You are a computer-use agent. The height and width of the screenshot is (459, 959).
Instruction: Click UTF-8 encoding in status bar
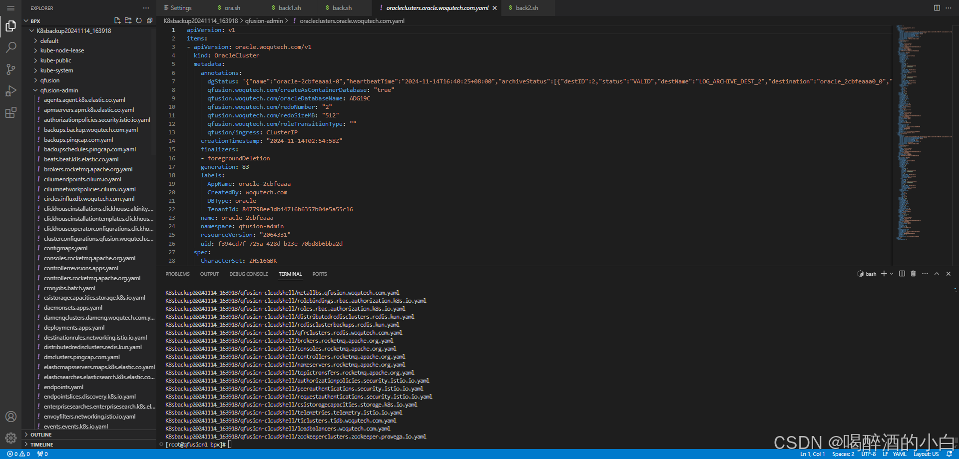(x=868, y=454)
